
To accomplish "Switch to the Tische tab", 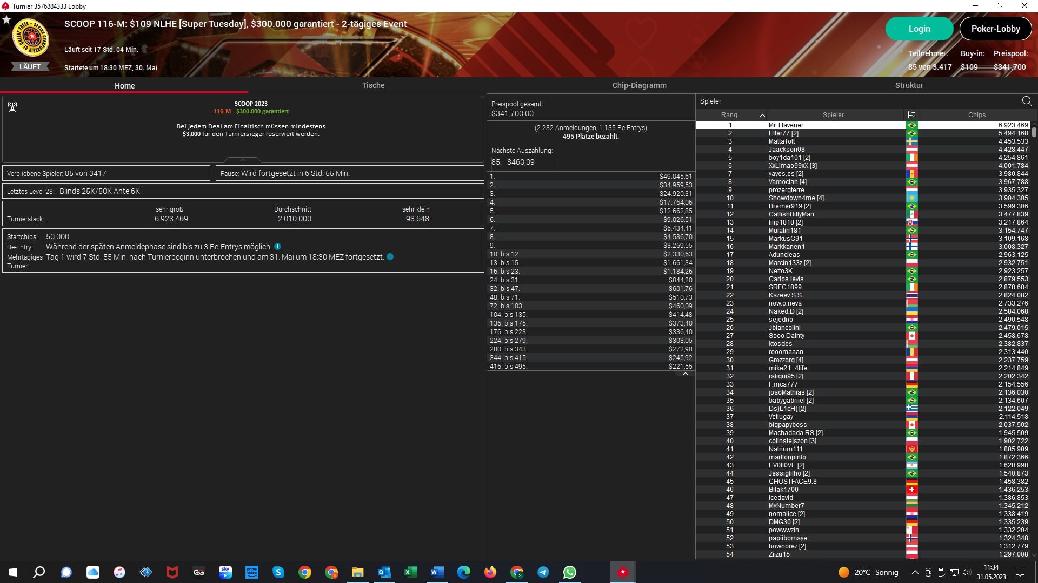I will (x=373, y=85).
